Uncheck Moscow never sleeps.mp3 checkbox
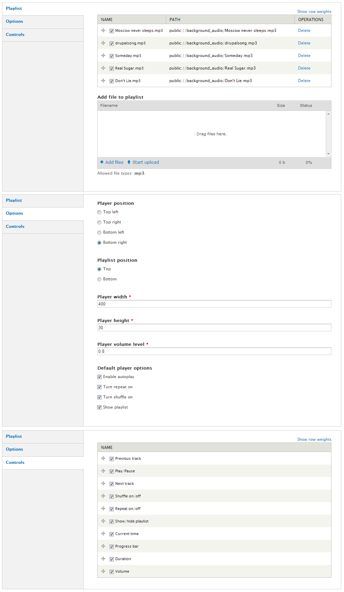This screenshot has height=592, width=344. pos(112,31)
